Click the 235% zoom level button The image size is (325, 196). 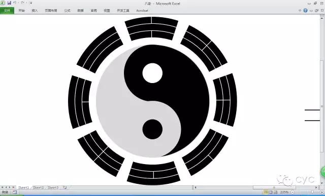(284, 192)
